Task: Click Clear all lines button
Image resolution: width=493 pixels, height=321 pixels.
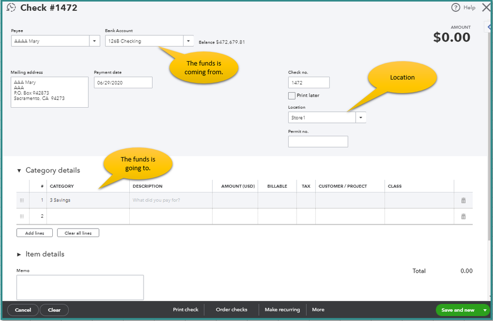Action: coord(78,233)
